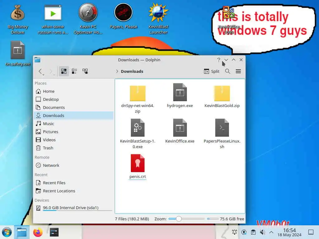The height and width of the screenshot is (239, 319).
Task: Select Downloads in Places panel
Action: tap(74, 115)
